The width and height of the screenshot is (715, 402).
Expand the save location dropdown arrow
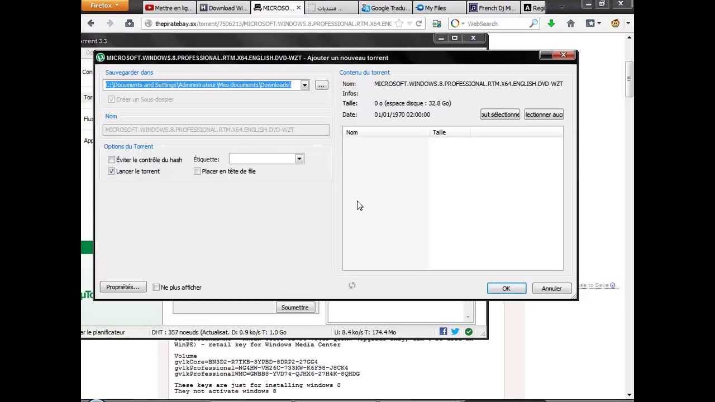(305, 85)
